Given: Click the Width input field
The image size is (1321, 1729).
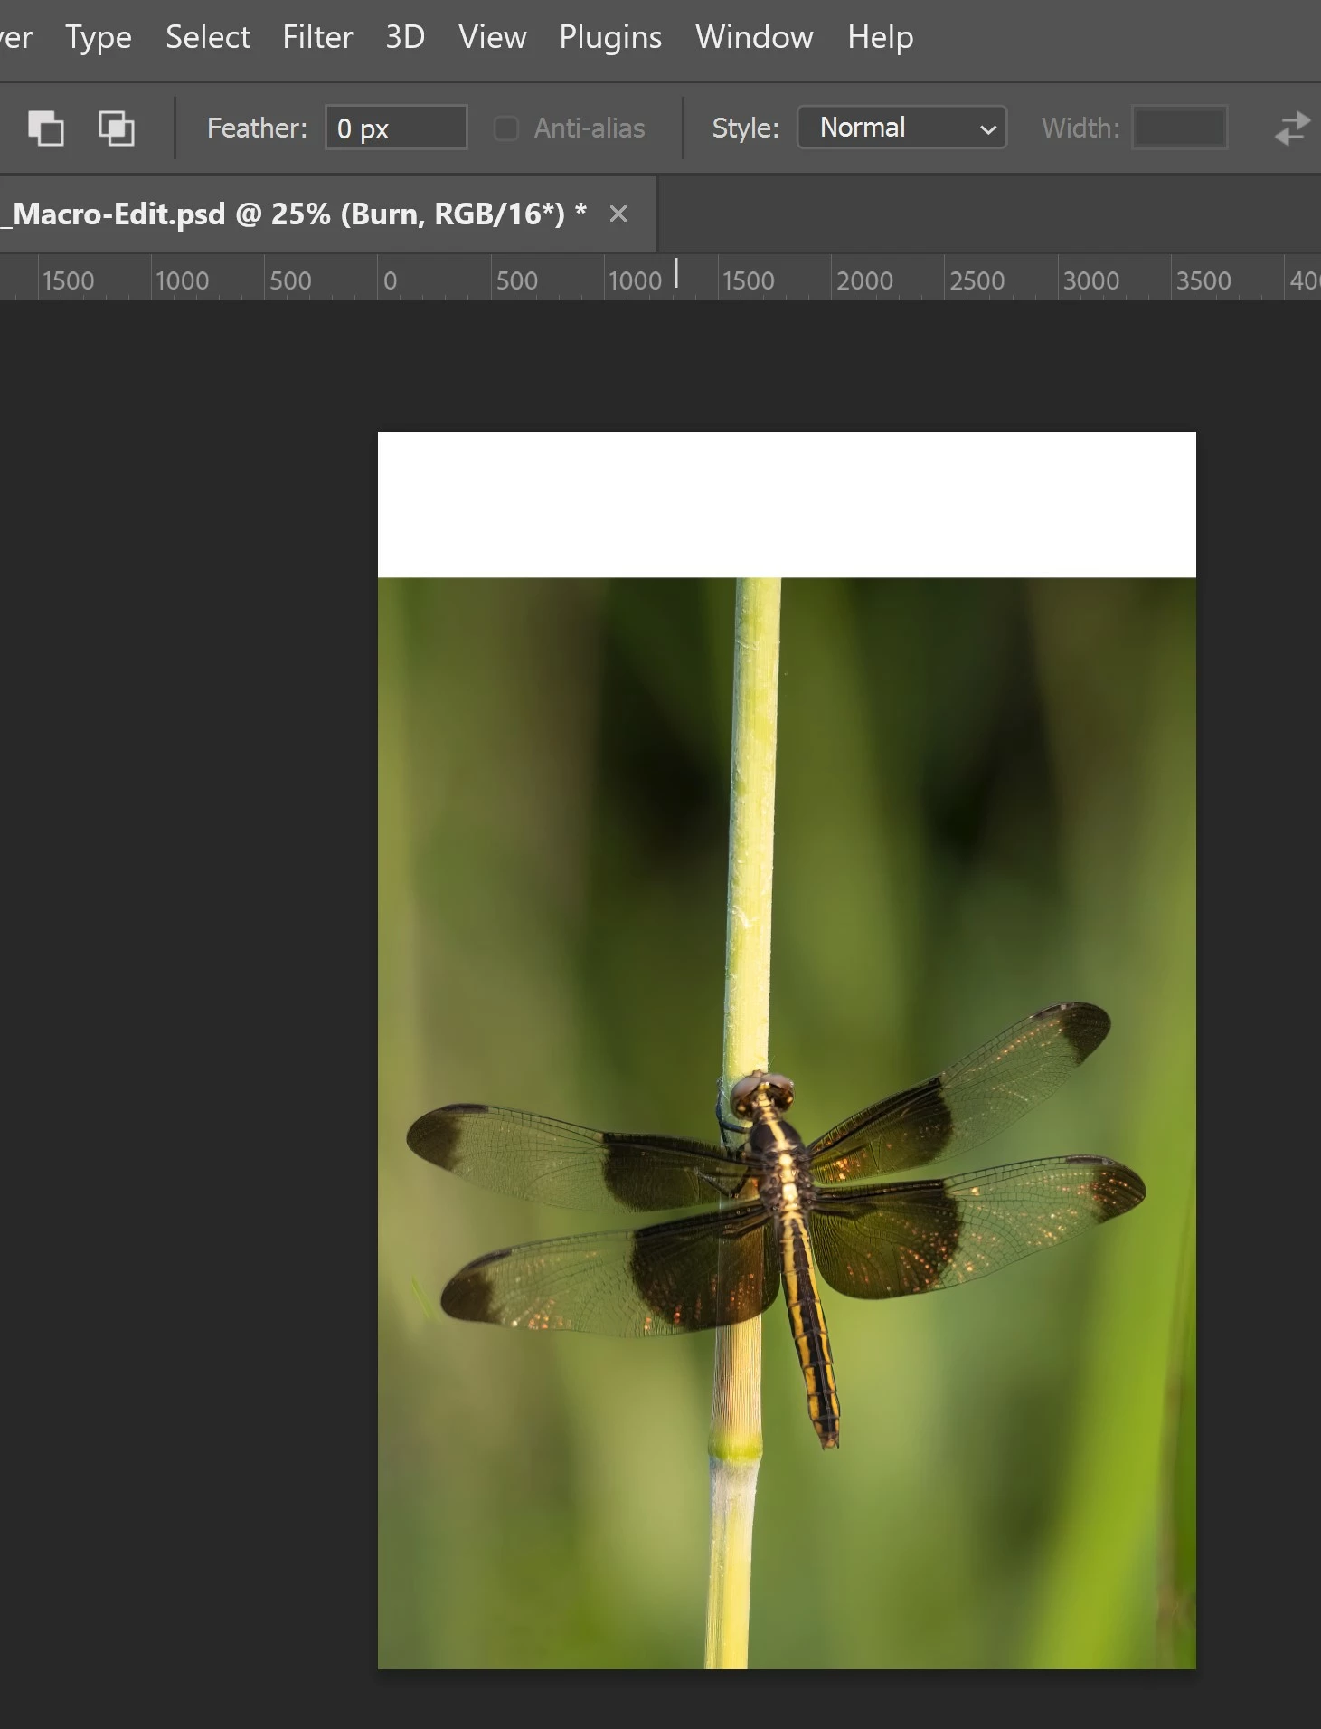Looking at the screenshot, I should [1180, 128].
